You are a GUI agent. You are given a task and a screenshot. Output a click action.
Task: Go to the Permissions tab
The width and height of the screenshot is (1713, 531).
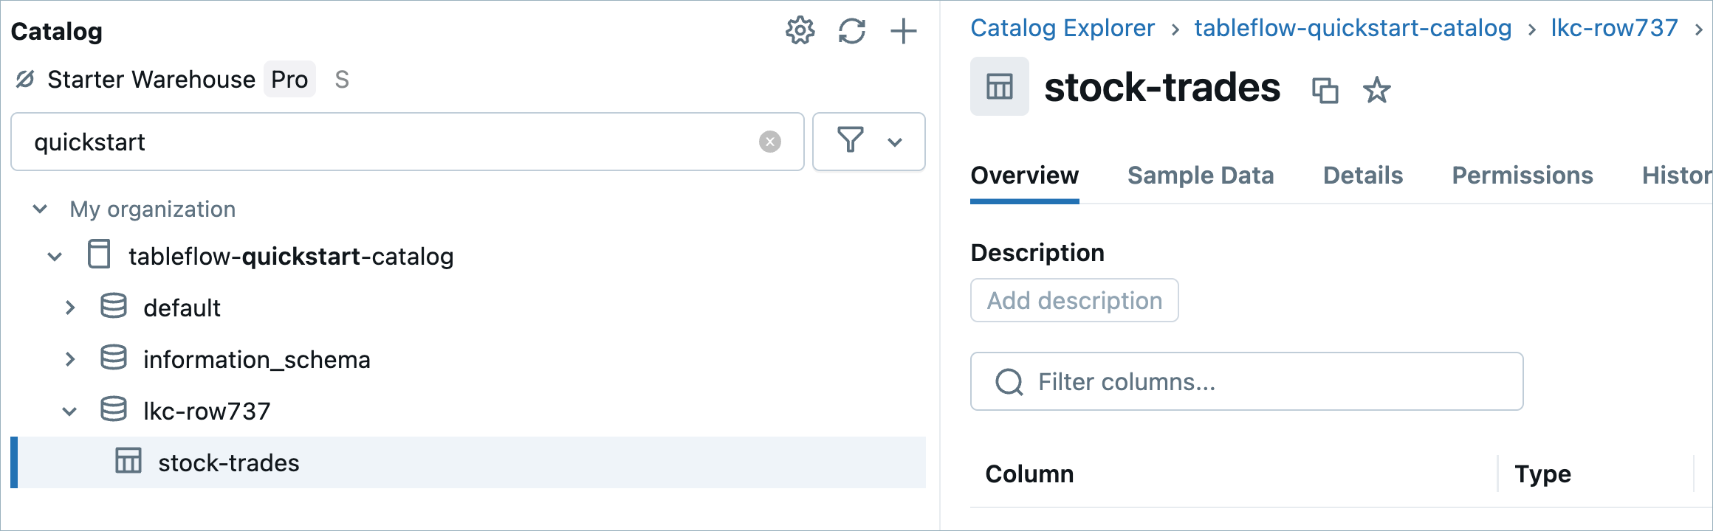pos(1522,176)
